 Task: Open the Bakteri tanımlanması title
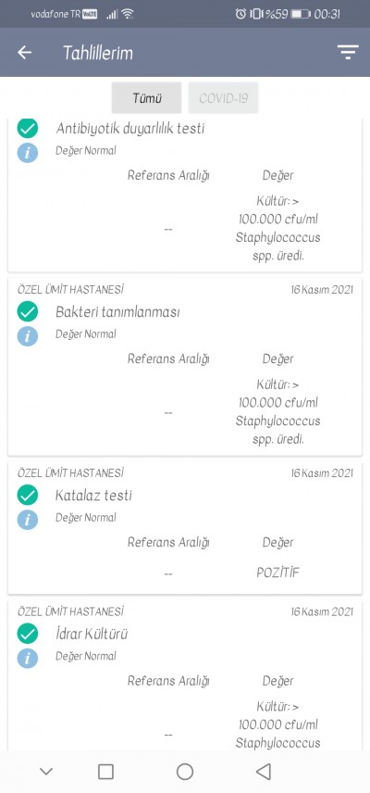pos(117,312)
